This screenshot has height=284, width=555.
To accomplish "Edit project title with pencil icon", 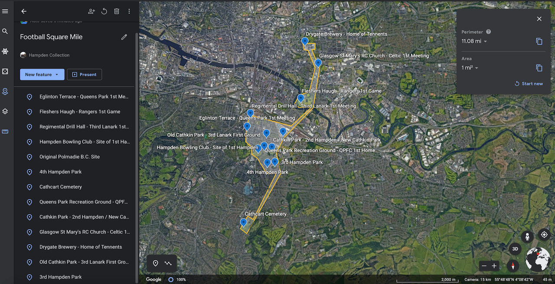I will coord(124,37).
